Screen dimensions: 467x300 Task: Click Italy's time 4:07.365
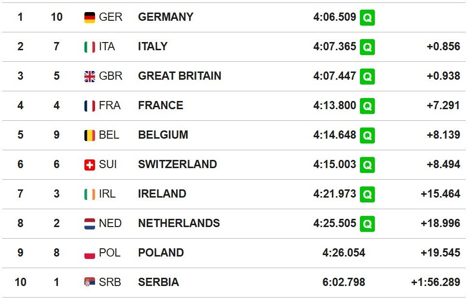(x=334, y=46)
